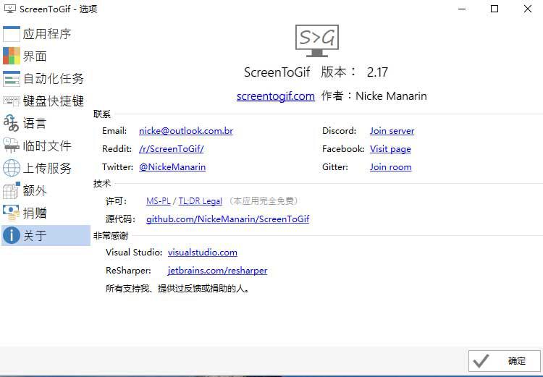Open the 上传服务 section

pyautogui.click(x=46, y=168)
